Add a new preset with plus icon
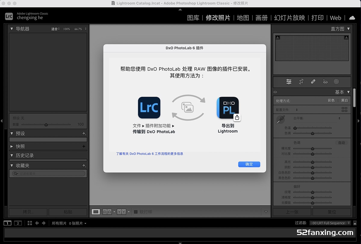The image size is (361, 244). (84, 134)
